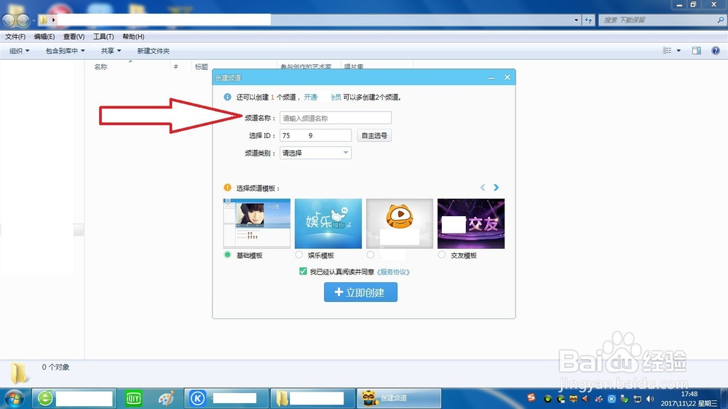
Task: Open the 帮助(H) menu
Action: click(x=133, y=36)
